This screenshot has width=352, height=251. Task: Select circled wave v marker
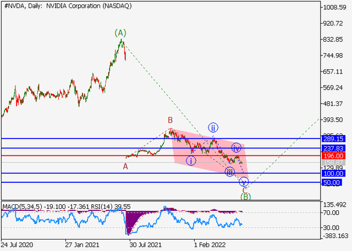(244, 181)
